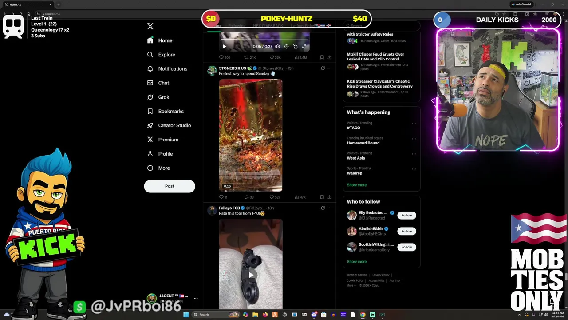568x320 pixels.
Task: Open the STONERS R US profile avatar
Action: click(212, 71)
